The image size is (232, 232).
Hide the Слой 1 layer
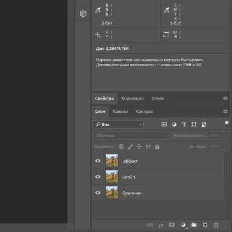(98, 177)
